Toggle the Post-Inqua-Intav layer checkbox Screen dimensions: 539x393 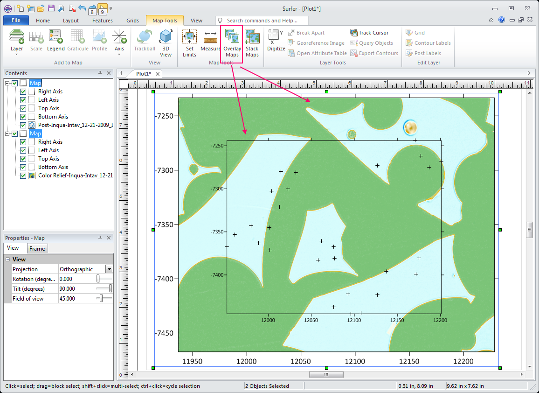click(x=23, y=125)
